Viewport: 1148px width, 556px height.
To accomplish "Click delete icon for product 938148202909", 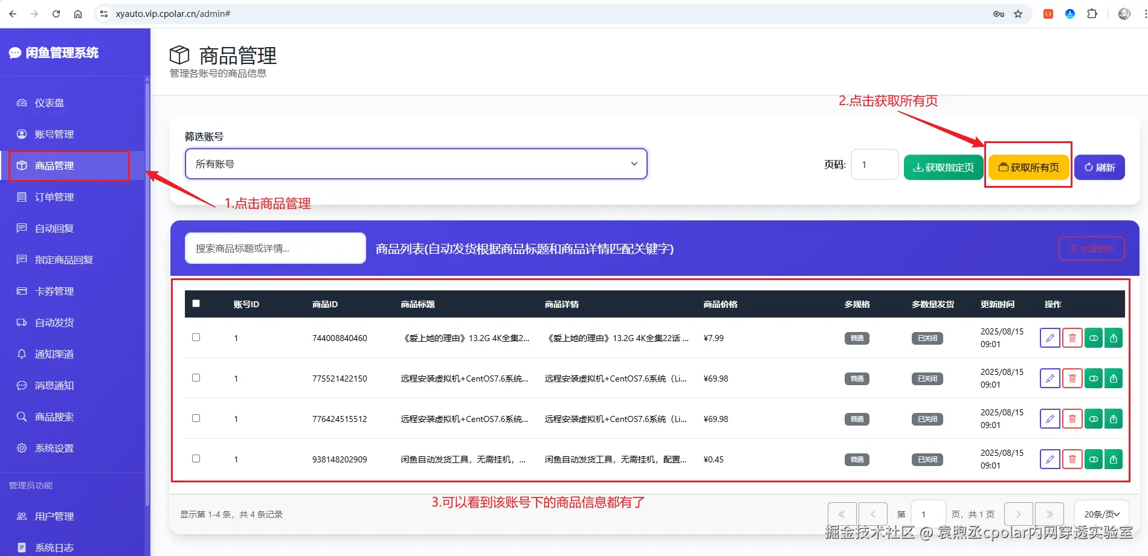I will click(x=1072, y=459).
